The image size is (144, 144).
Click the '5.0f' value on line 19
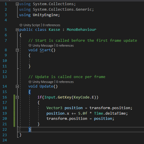[83, 113]
